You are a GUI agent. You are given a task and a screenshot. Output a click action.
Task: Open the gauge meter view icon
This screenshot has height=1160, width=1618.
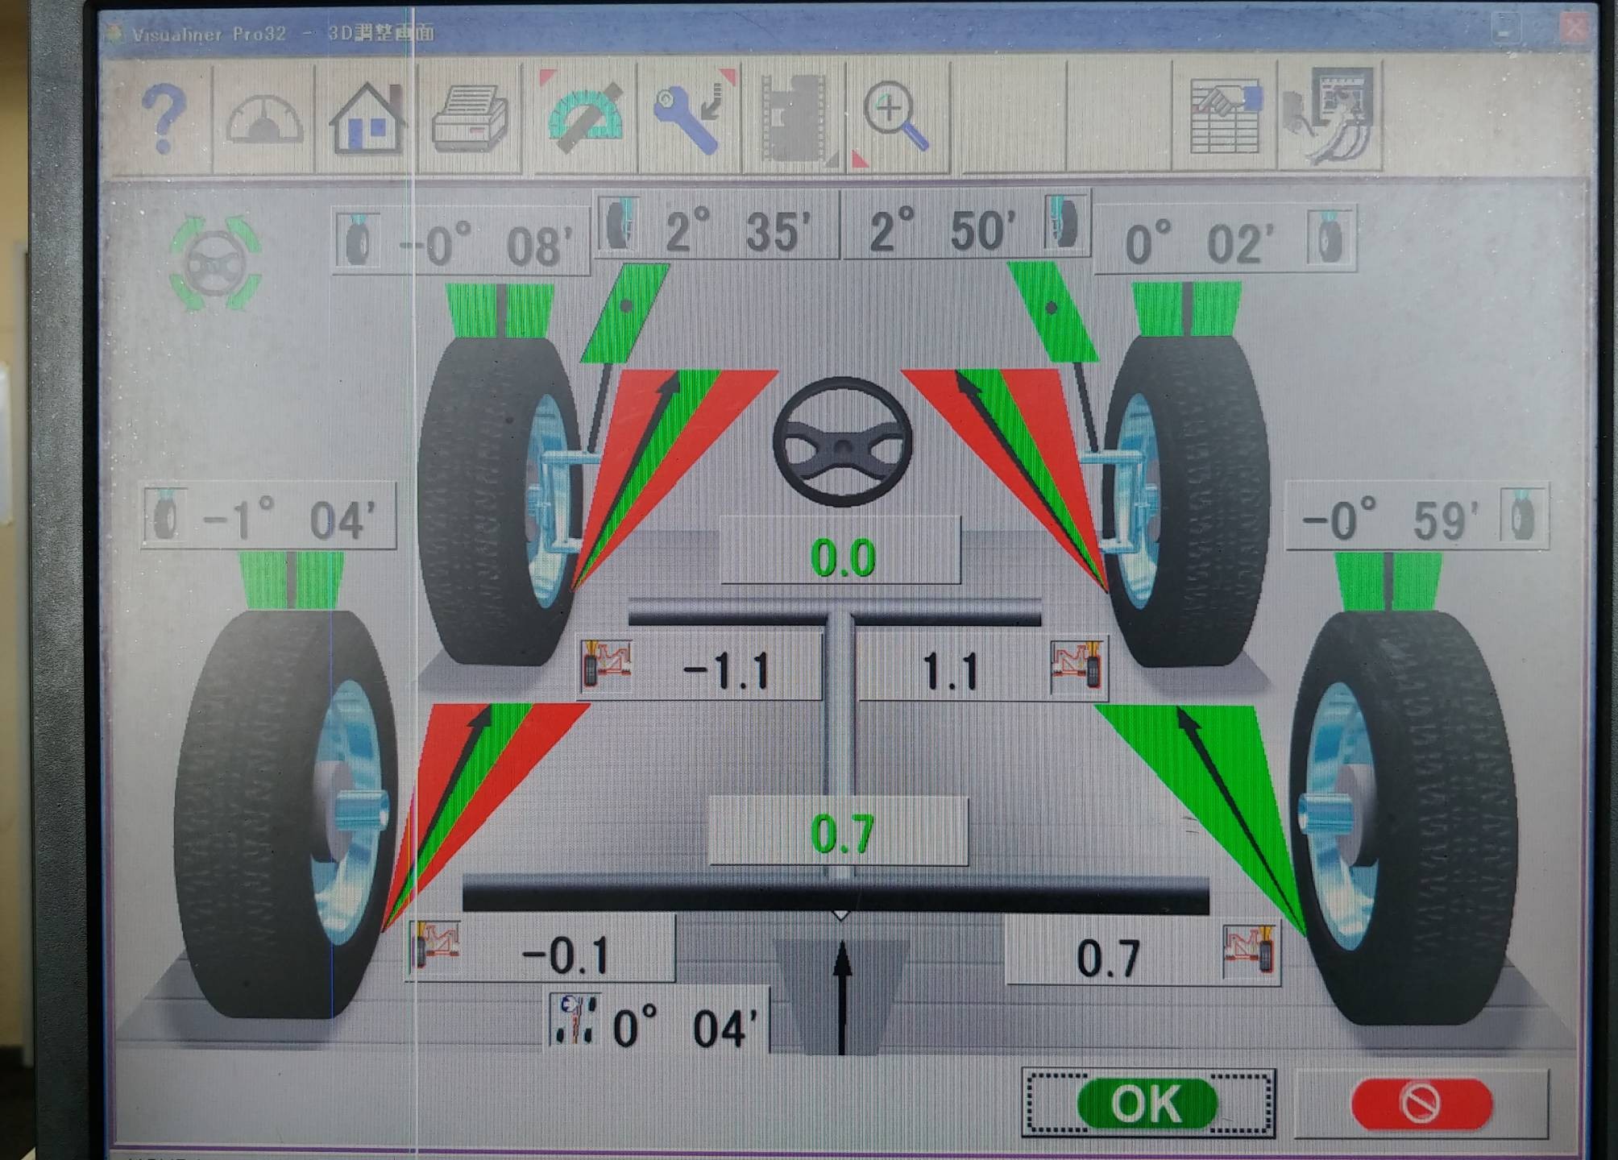(264, 119)
